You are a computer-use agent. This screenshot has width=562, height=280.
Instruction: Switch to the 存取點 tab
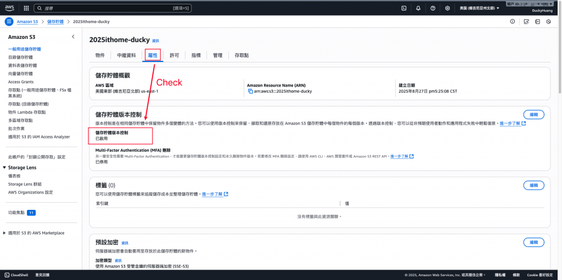[242, 55]
